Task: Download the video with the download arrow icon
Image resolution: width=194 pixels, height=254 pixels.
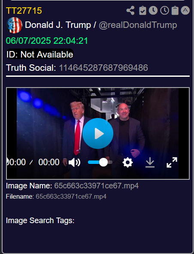Action: [150, 162]
